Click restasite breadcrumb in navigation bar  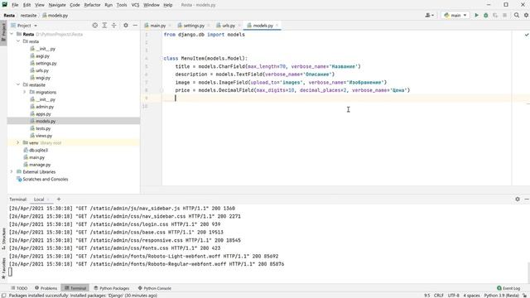click(28, 15)
